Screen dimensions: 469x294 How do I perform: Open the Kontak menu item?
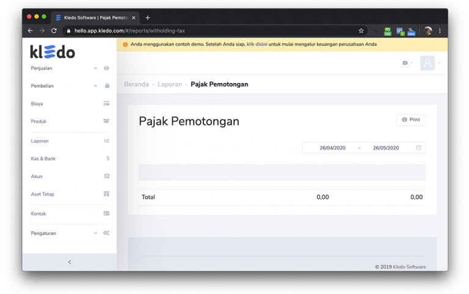pos(38,213)
